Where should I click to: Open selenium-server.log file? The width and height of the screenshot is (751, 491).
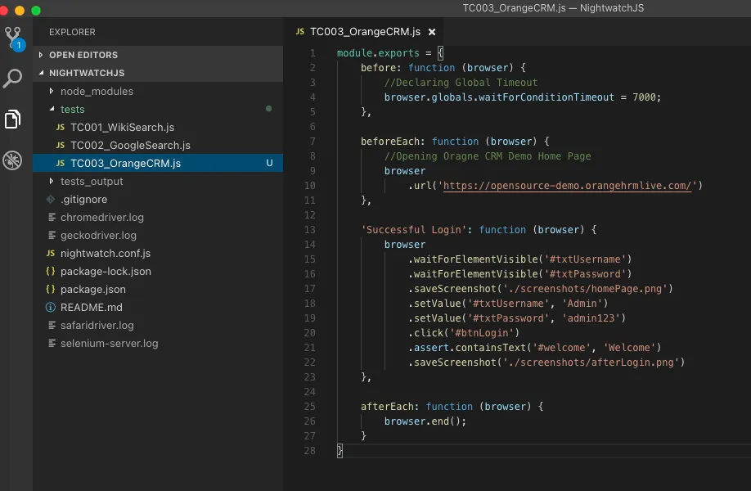click(158, 343)
